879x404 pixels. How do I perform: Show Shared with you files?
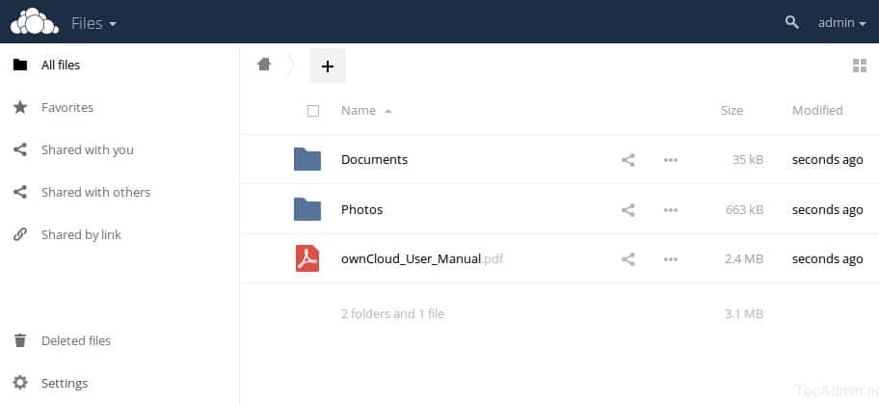[x=87, y=150]
